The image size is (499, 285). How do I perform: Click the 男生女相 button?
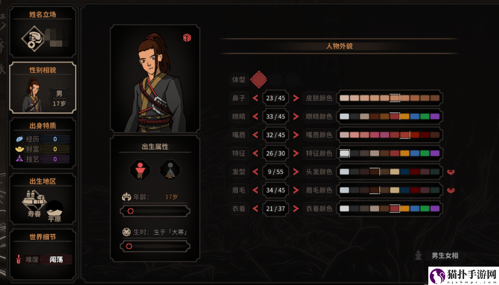click(x=445, y=255)
